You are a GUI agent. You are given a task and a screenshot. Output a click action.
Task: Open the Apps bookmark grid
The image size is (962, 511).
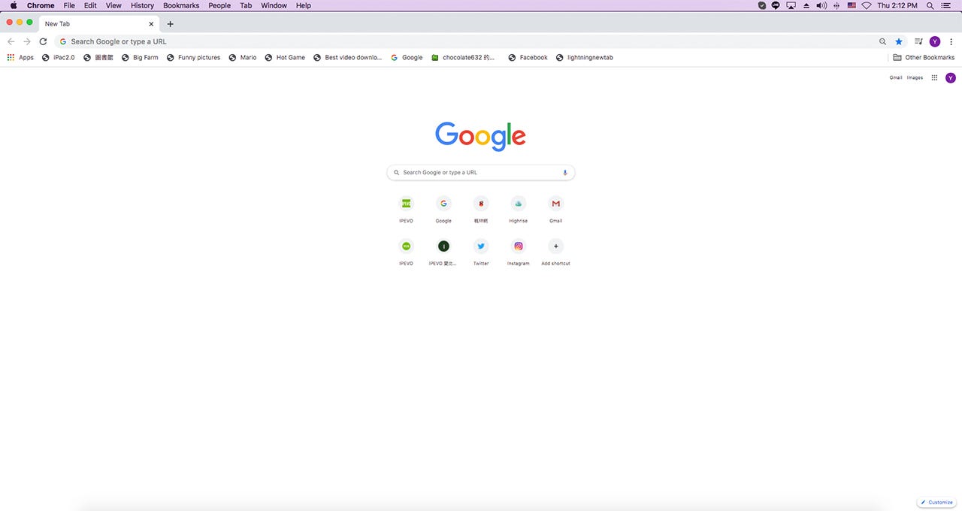click(21, 57)
